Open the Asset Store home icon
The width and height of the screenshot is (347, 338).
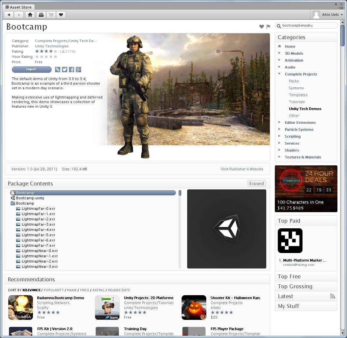[30, 15]
